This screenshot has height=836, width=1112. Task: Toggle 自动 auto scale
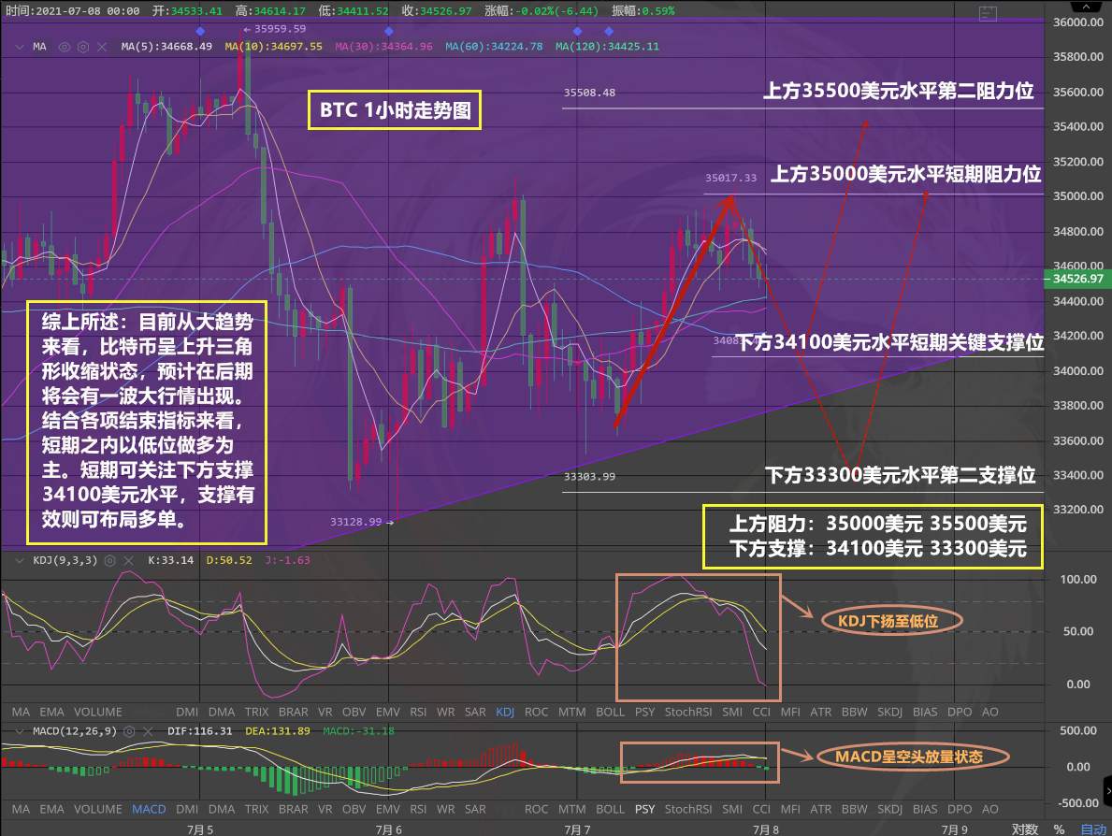point(1093,829)
